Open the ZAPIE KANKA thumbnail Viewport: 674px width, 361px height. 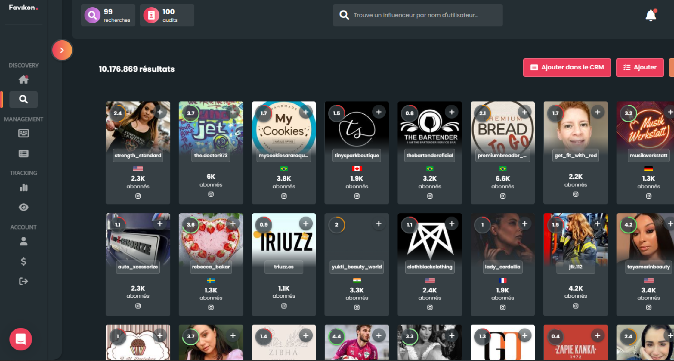tap(576, 343)
